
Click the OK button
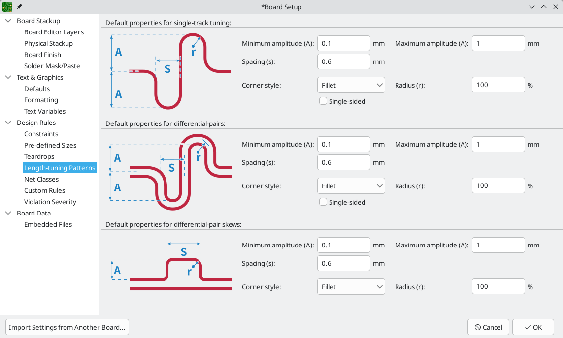click(533, 327)
